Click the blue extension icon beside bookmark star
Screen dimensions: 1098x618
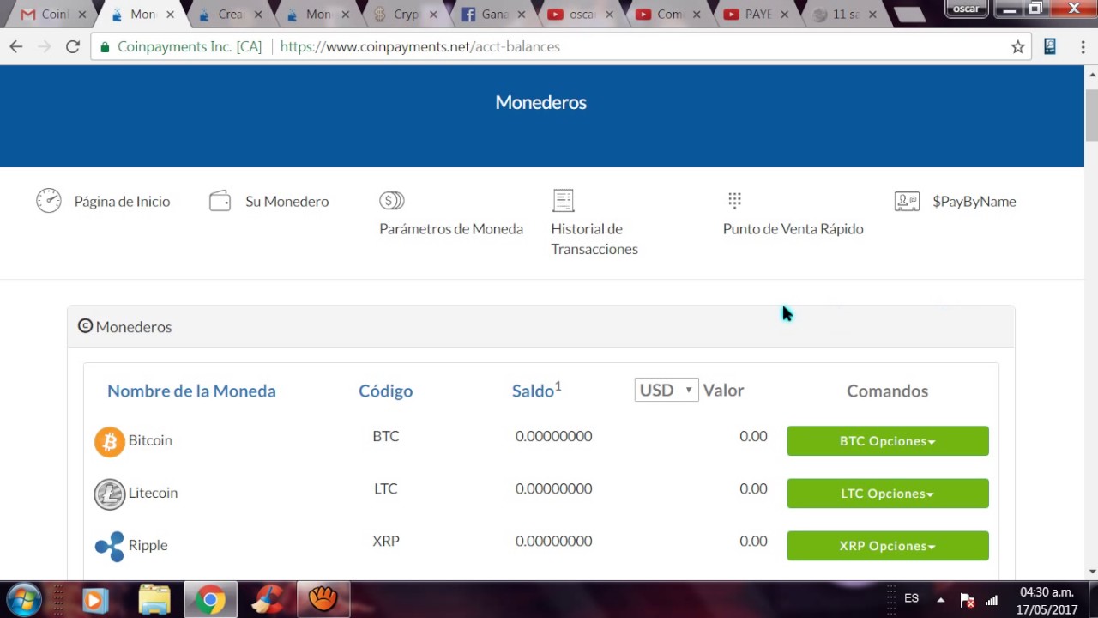tap(1050, 47)
